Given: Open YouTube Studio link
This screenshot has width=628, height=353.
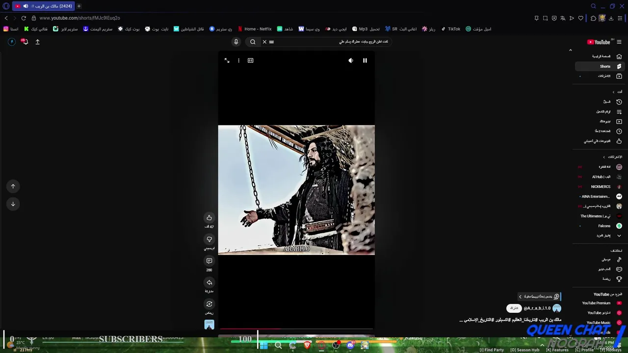Looking at the screenshot, I should 601,313.
